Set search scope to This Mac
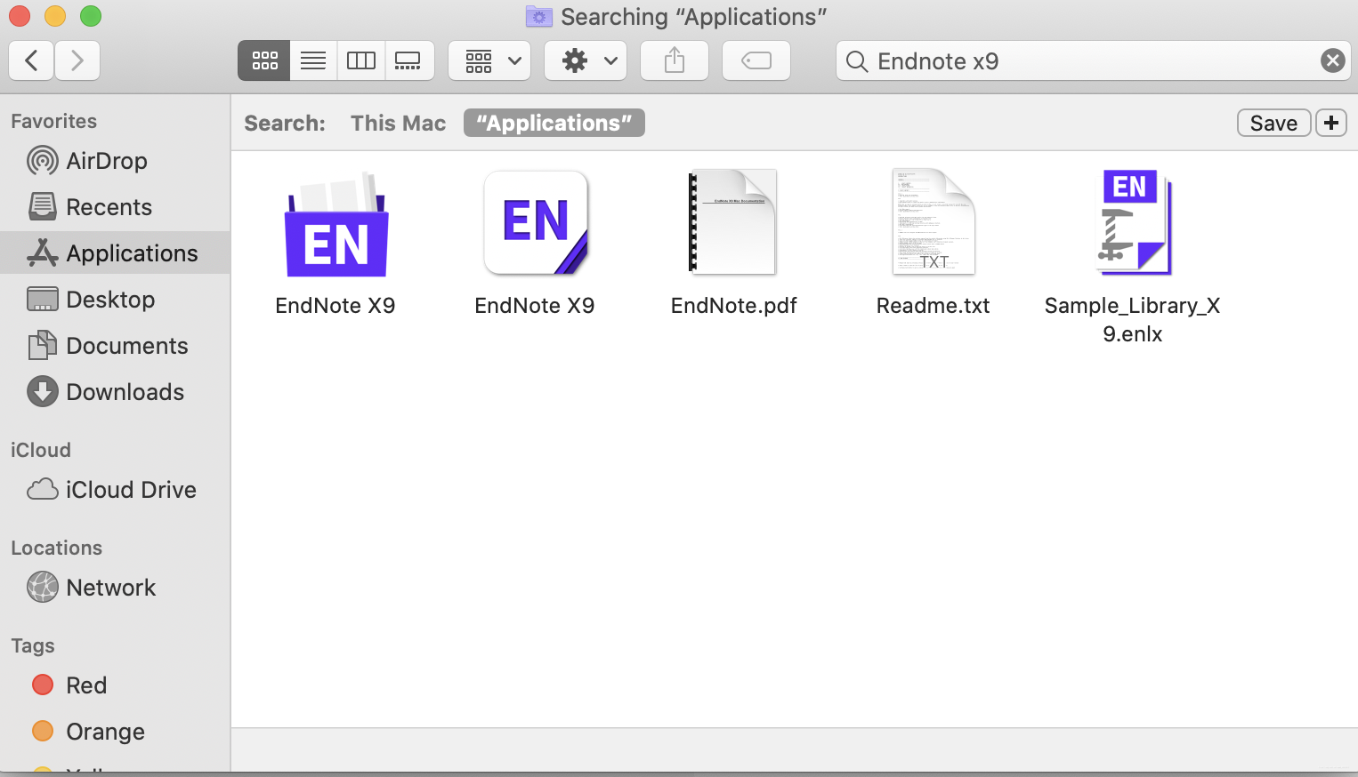This screenshot has width=1358, height=777. 398,123
